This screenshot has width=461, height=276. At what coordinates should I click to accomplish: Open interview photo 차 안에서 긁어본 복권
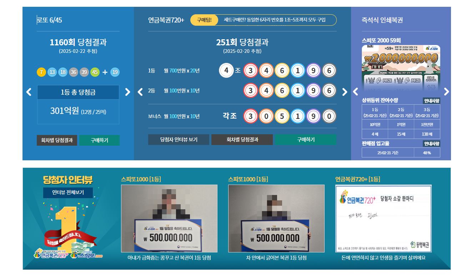[276, 219]
